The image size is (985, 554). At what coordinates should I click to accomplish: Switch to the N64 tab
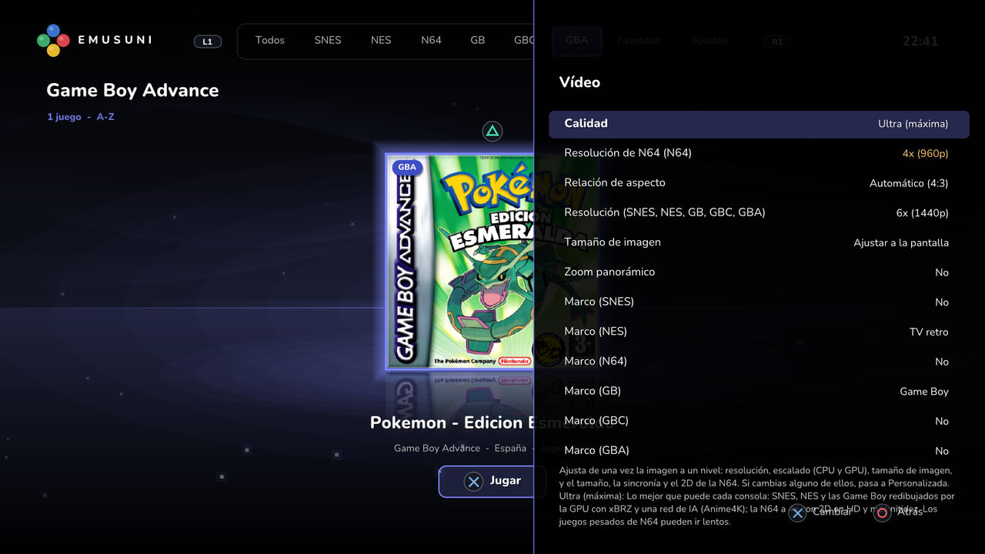432,41
